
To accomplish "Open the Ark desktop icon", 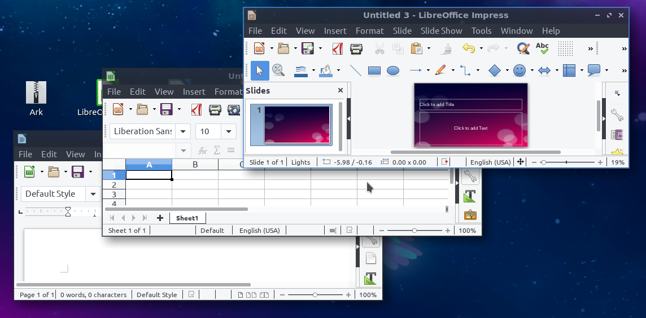I will click(x=36, y=98).
